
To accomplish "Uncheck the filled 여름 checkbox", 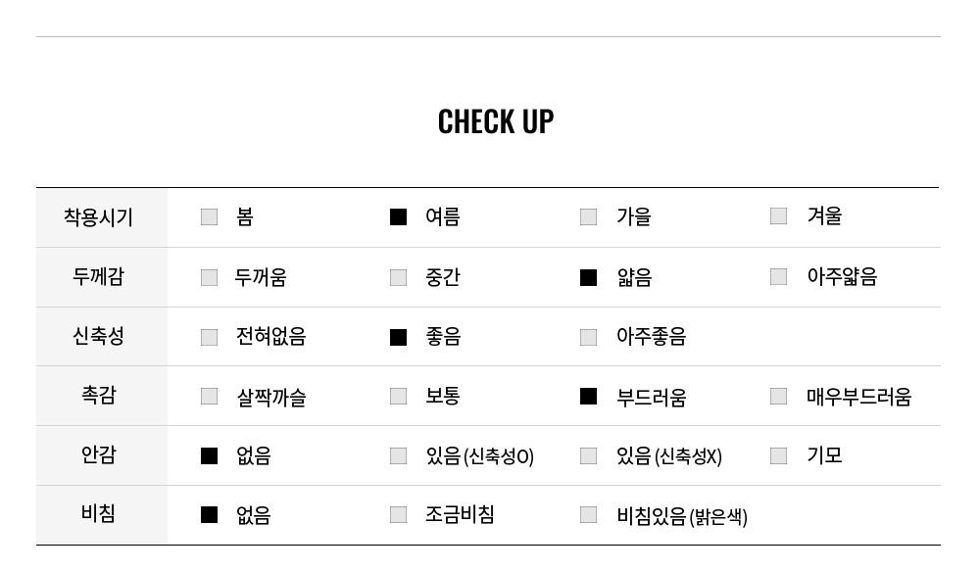I will [x=398, y=216].
